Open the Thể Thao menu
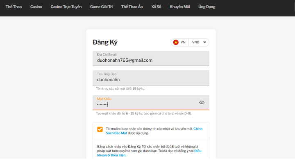The image size is (295, 159). (x=14, y=7)
